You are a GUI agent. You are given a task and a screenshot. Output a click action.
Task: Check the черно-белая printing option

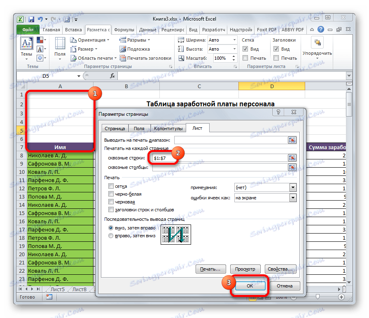110,194
